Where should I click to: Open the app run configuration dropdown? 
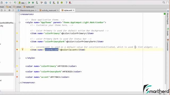coord(22,3)
